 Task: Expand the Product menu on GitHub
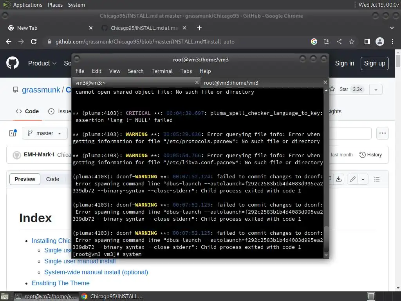point(42,63)
